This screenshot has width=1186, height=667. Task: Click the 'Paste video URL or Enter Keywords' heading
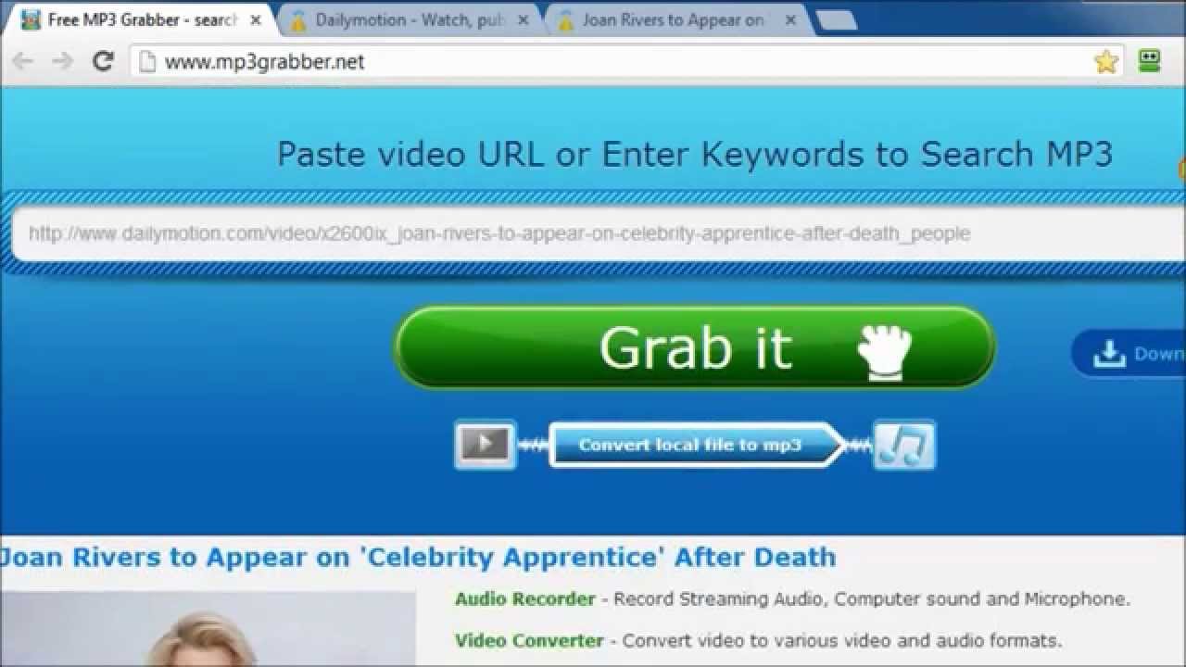[x=695, y=154]
